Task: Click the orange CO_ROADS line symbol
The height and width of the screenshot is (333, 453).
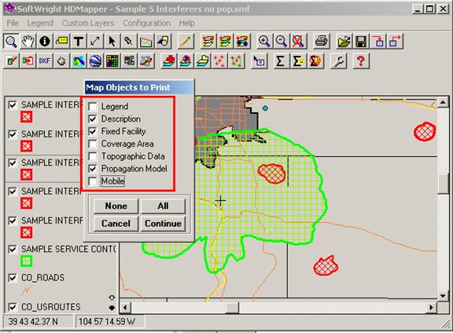Action: pos(25,291)
